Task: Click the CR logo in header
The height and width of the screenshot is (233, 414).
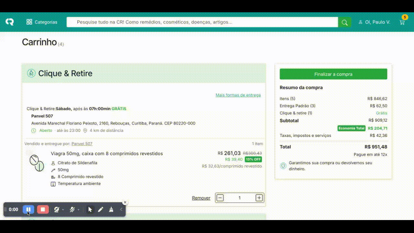Action: click(10, 22)
